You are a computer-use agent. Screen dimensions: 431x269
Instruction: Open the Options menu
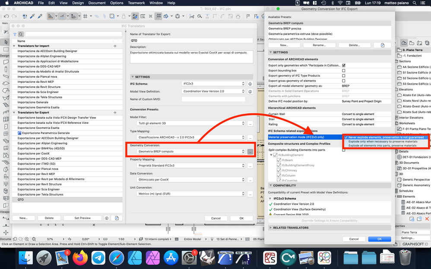(x=117, y=3)
